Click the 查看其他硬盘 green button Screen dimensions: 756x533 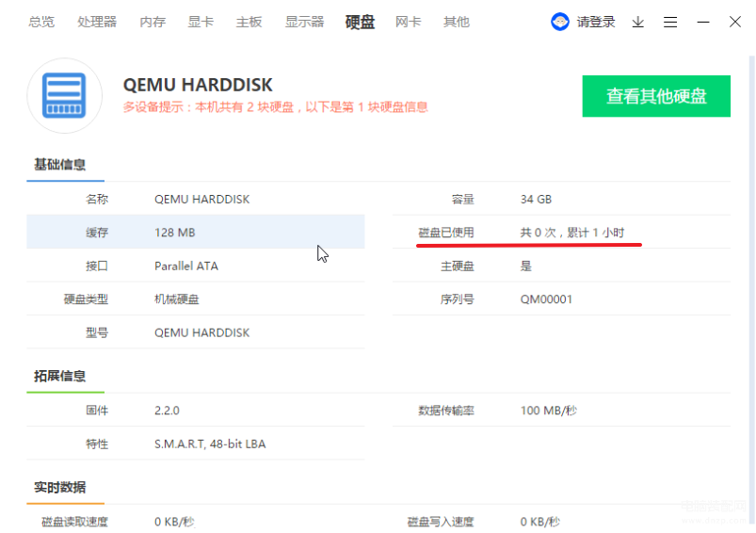(x=656, y=96)
